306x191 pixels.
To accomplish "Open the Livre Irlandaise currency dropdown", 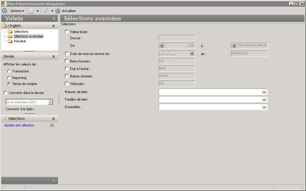I will coord(50,102).
